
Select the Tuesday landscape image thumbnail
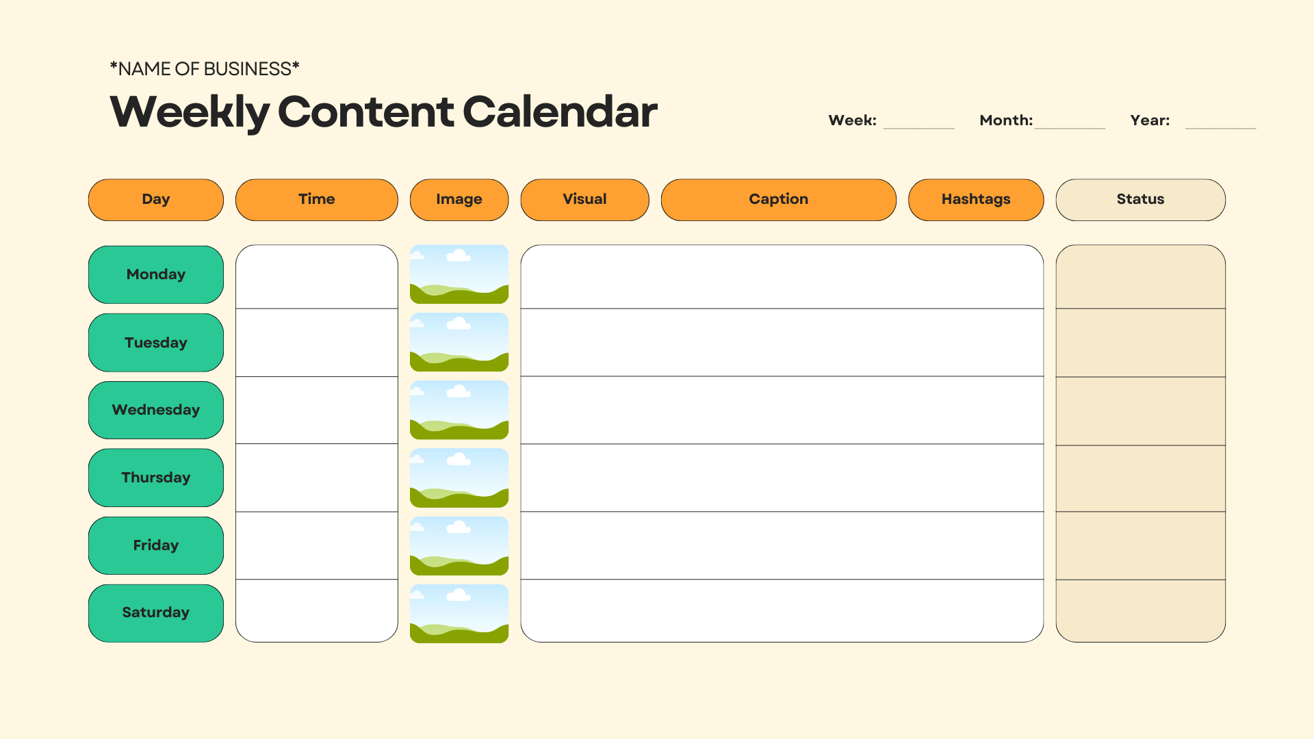point(459,342)
